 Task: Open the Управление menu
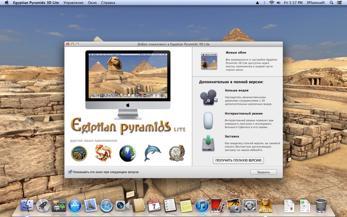(73, 3)
